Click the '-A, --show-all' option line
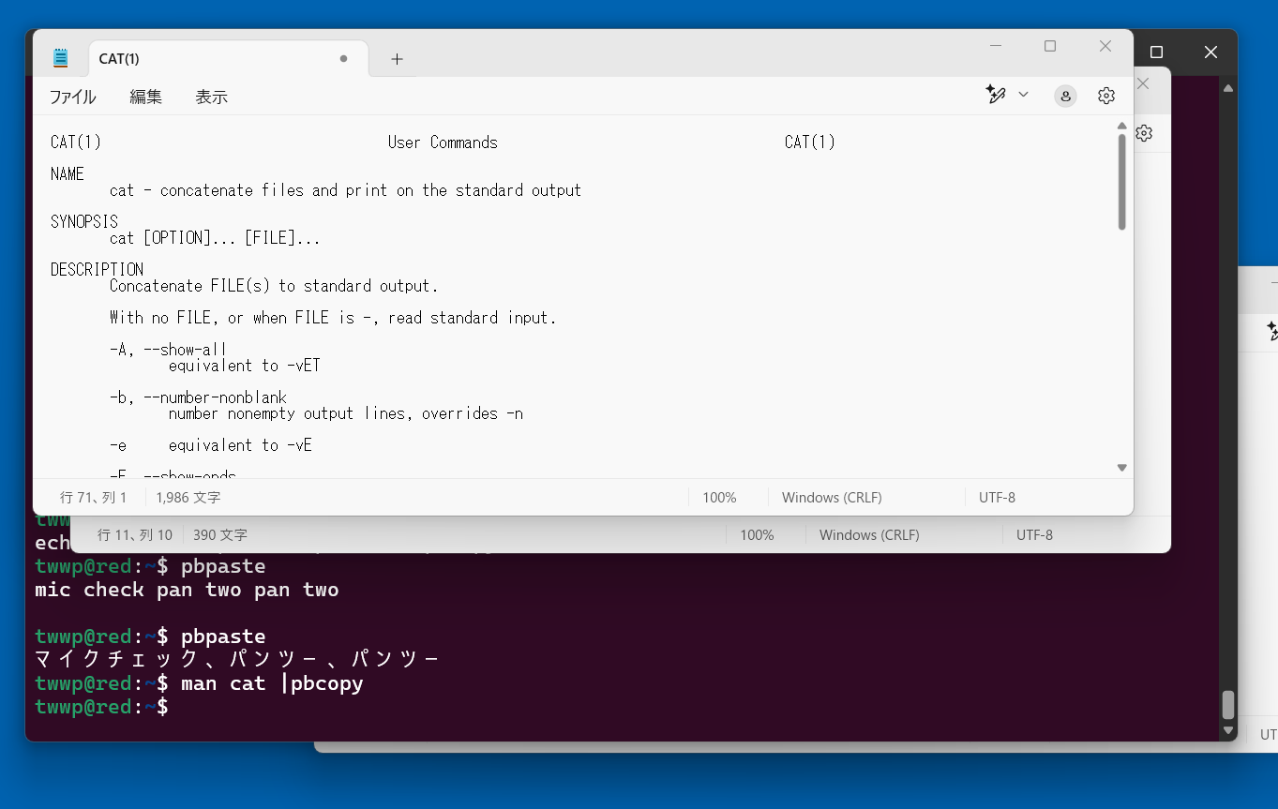Screen dimensions: 1278x809 pyautogui.click(x=169, y=350)
